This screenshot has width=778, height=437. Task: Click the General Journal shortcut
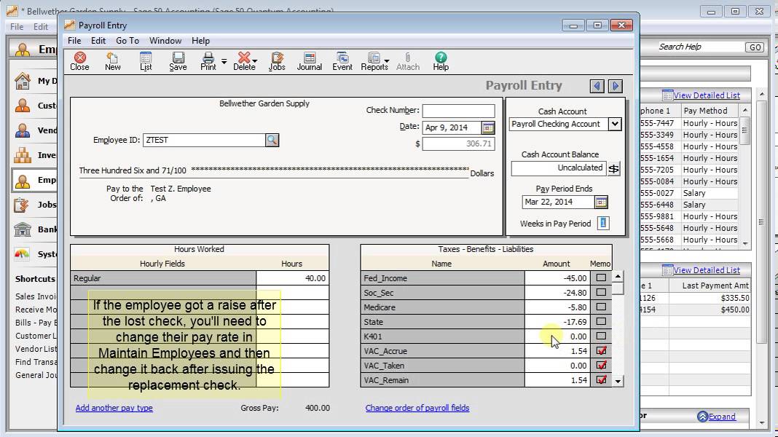coord(36,375)
